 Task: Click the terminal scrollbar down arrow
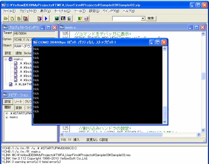pyautogui.click(x=165, y=122)
